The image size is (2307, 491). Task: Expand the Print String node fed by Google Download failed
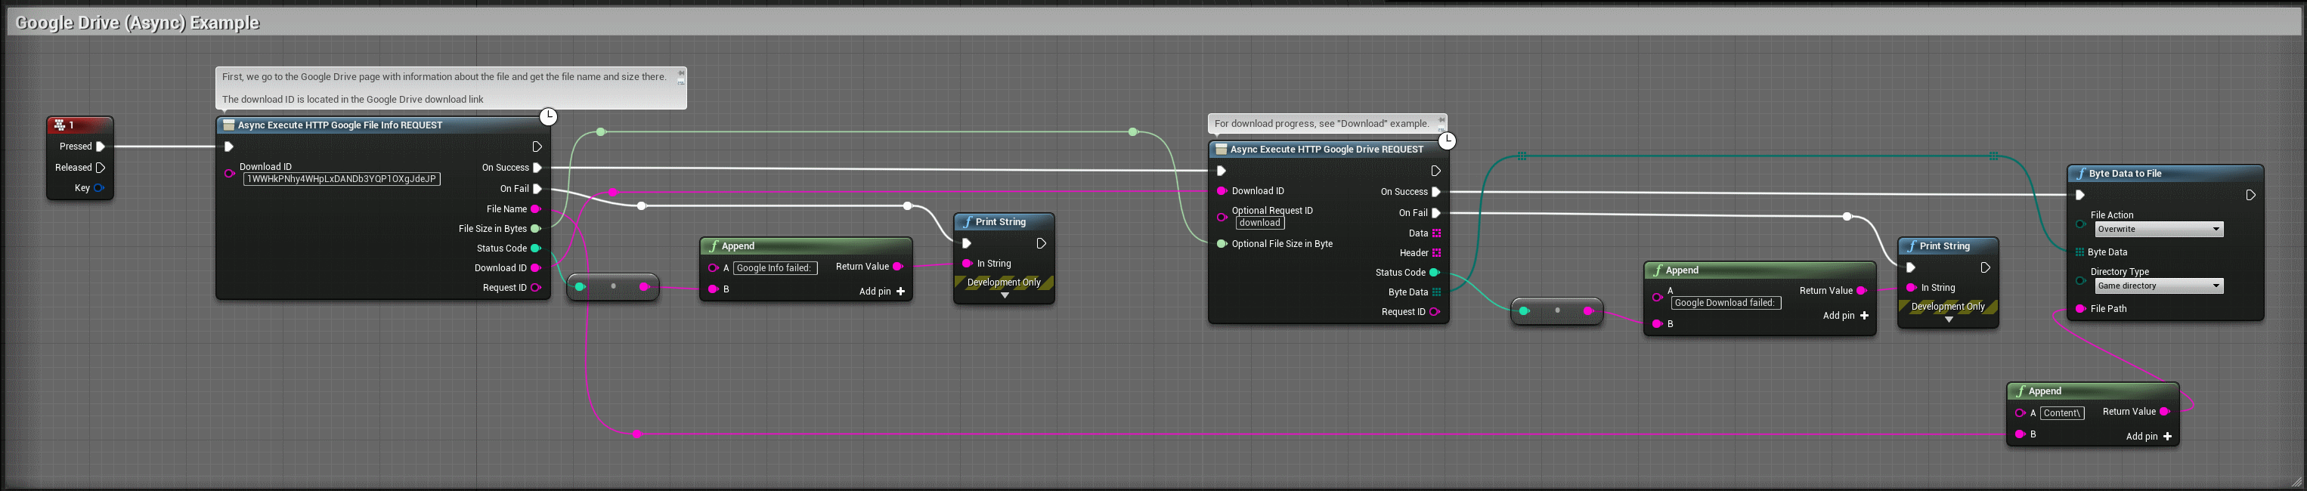click(1949, 320)
